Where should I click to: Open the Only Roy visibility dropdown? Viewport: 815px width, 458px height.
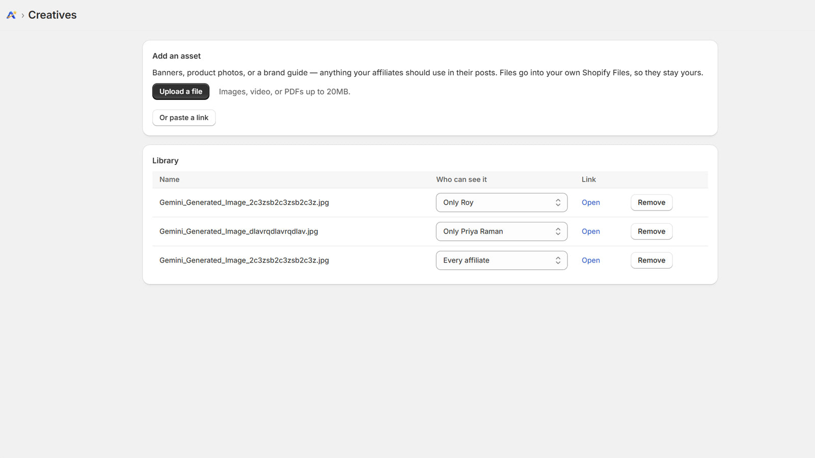[502, 203]
